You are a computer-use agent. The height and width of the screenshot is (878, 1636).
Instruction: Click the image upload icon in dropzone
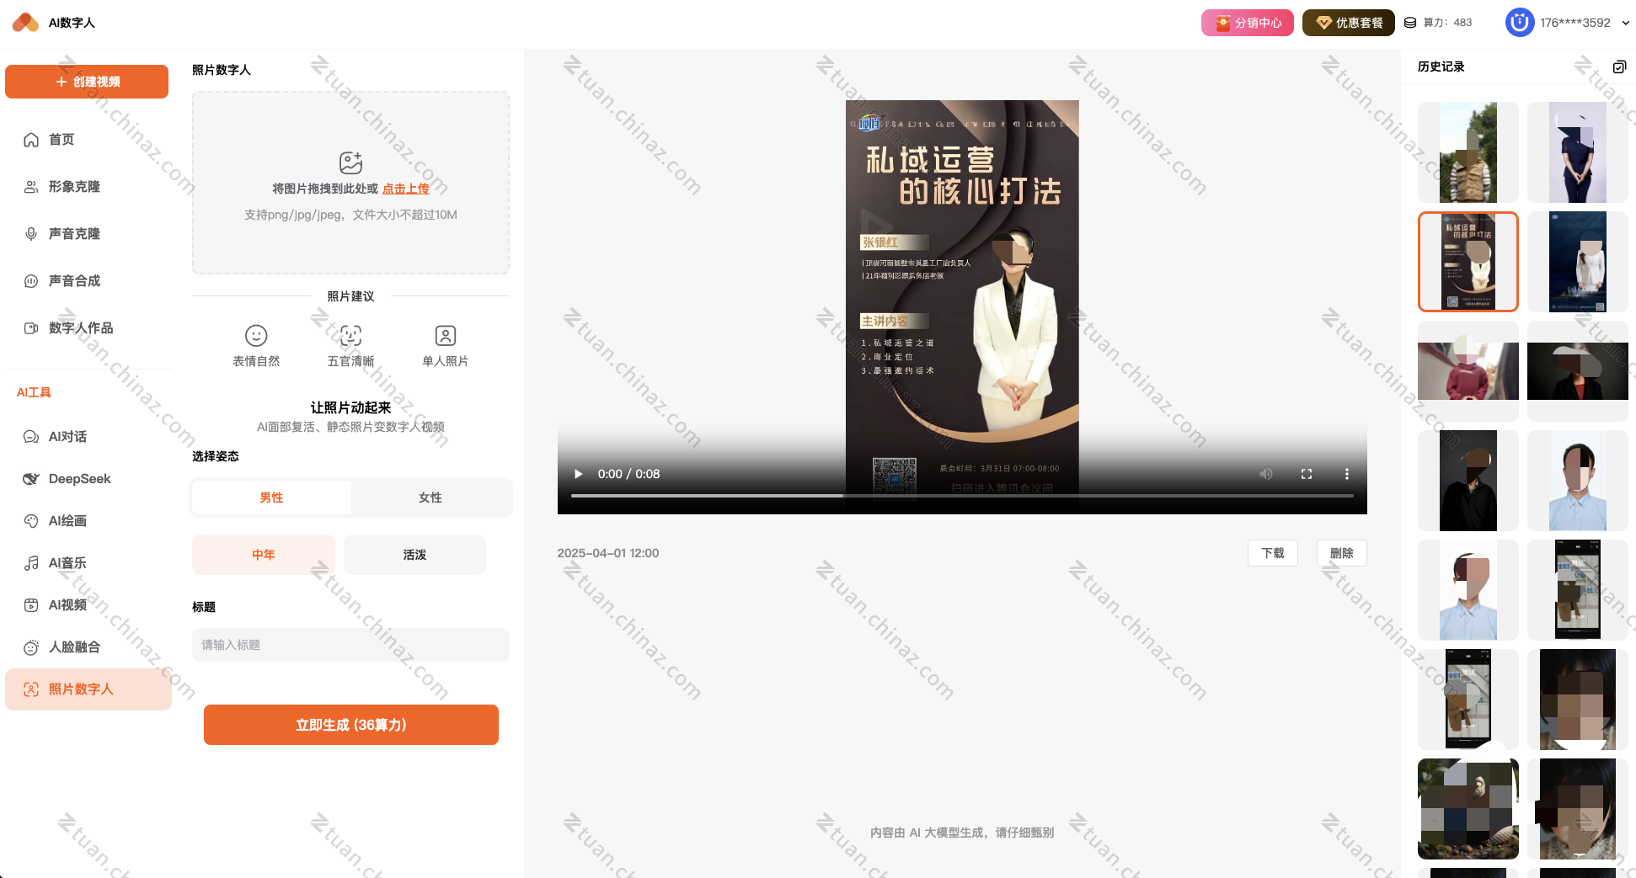click(350, 162)
